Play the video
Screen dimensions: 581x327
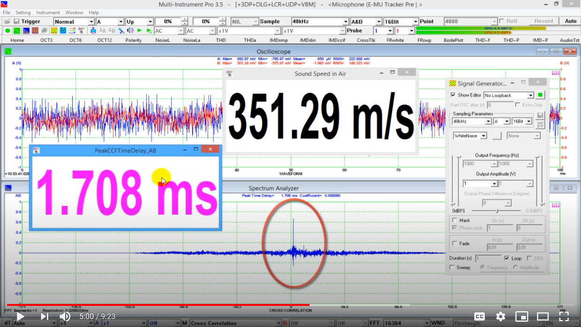click(x=21, y=316)
